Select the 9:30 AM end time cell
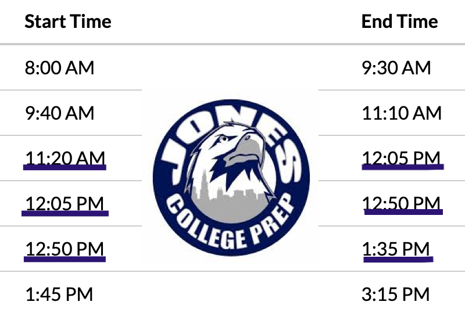 point(396,68)
